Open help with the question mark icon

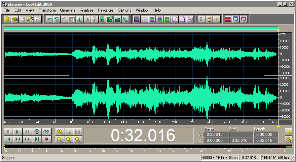click(x=216, y=19)
